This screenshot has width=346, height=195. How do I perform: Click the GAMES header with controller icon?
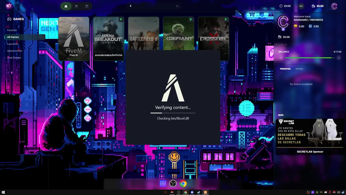[x=16, y=19]
